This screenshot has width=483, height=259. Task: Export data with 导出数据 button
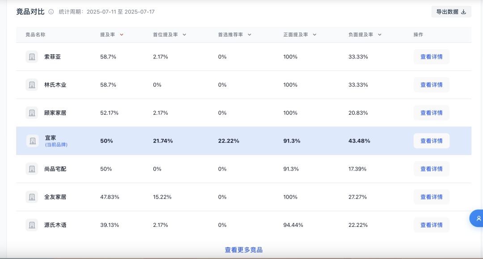click(x=451, y=12)
